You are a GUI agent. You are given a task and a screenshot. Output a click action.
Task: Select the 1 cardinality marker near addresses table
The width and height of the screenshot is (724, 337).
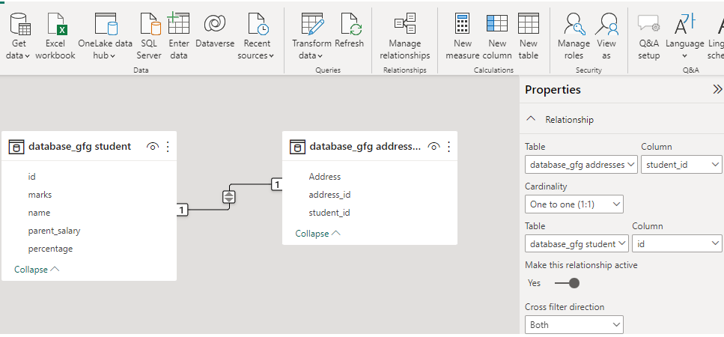[x=276, y=185]
